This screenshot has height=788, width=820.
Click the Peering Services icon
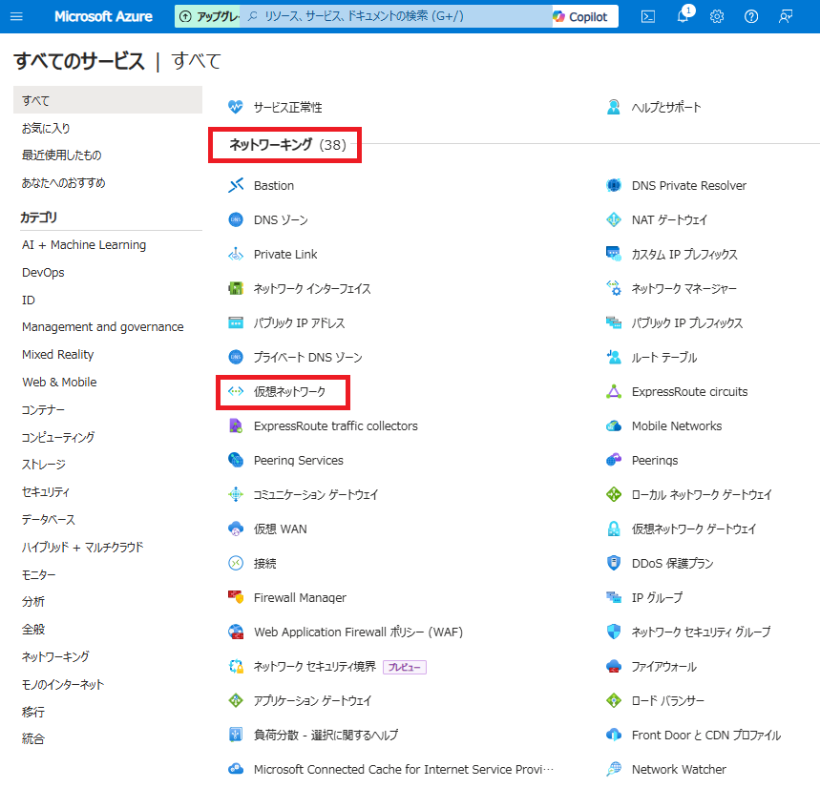pyautogui.click(x=236, y=461)
